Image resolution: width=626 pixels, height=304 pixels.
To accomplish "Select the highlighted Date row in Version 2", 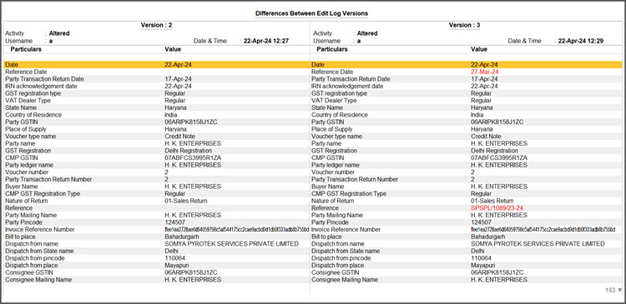I will 157,64.
